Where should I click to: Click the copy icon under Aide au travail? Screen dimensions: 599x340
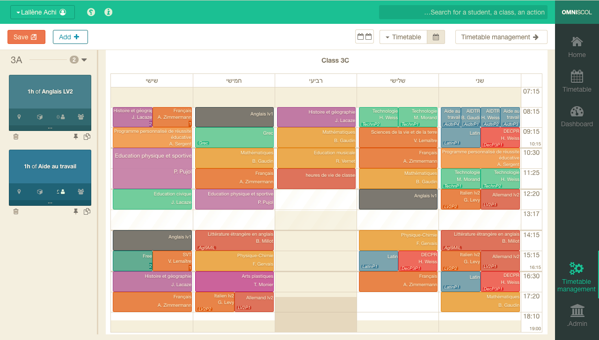(87, 211)
